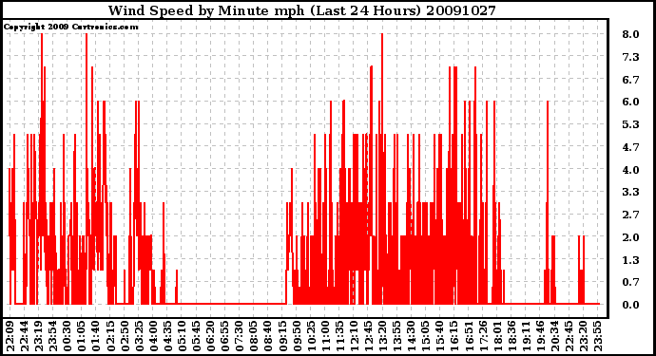Click the 0.7 y-axis label
The height and width of the screenshot is (356, 656).
630,283
